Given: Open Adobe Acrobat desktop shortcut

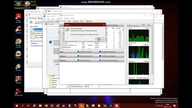Looking at the screenshot, I should tap(18, 18).
